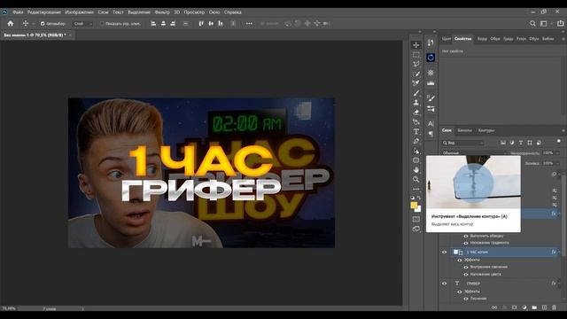Screen dimensions: 567x319
Task: Click Align left edges button
Action: 153,24
